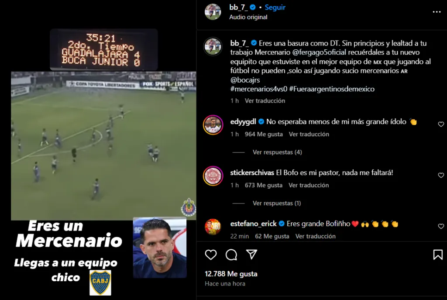This screenshot has height=300, width=447.
Task: View the 12.788 Me gusta likes list
Action: tap(231, 274)
